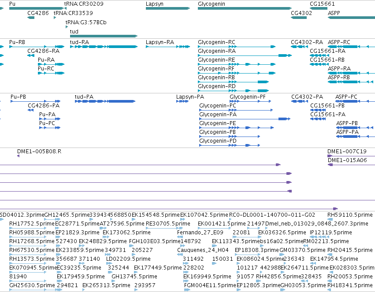
Task: Click the Pu gene bar
Action: click(x=37, y=8)
